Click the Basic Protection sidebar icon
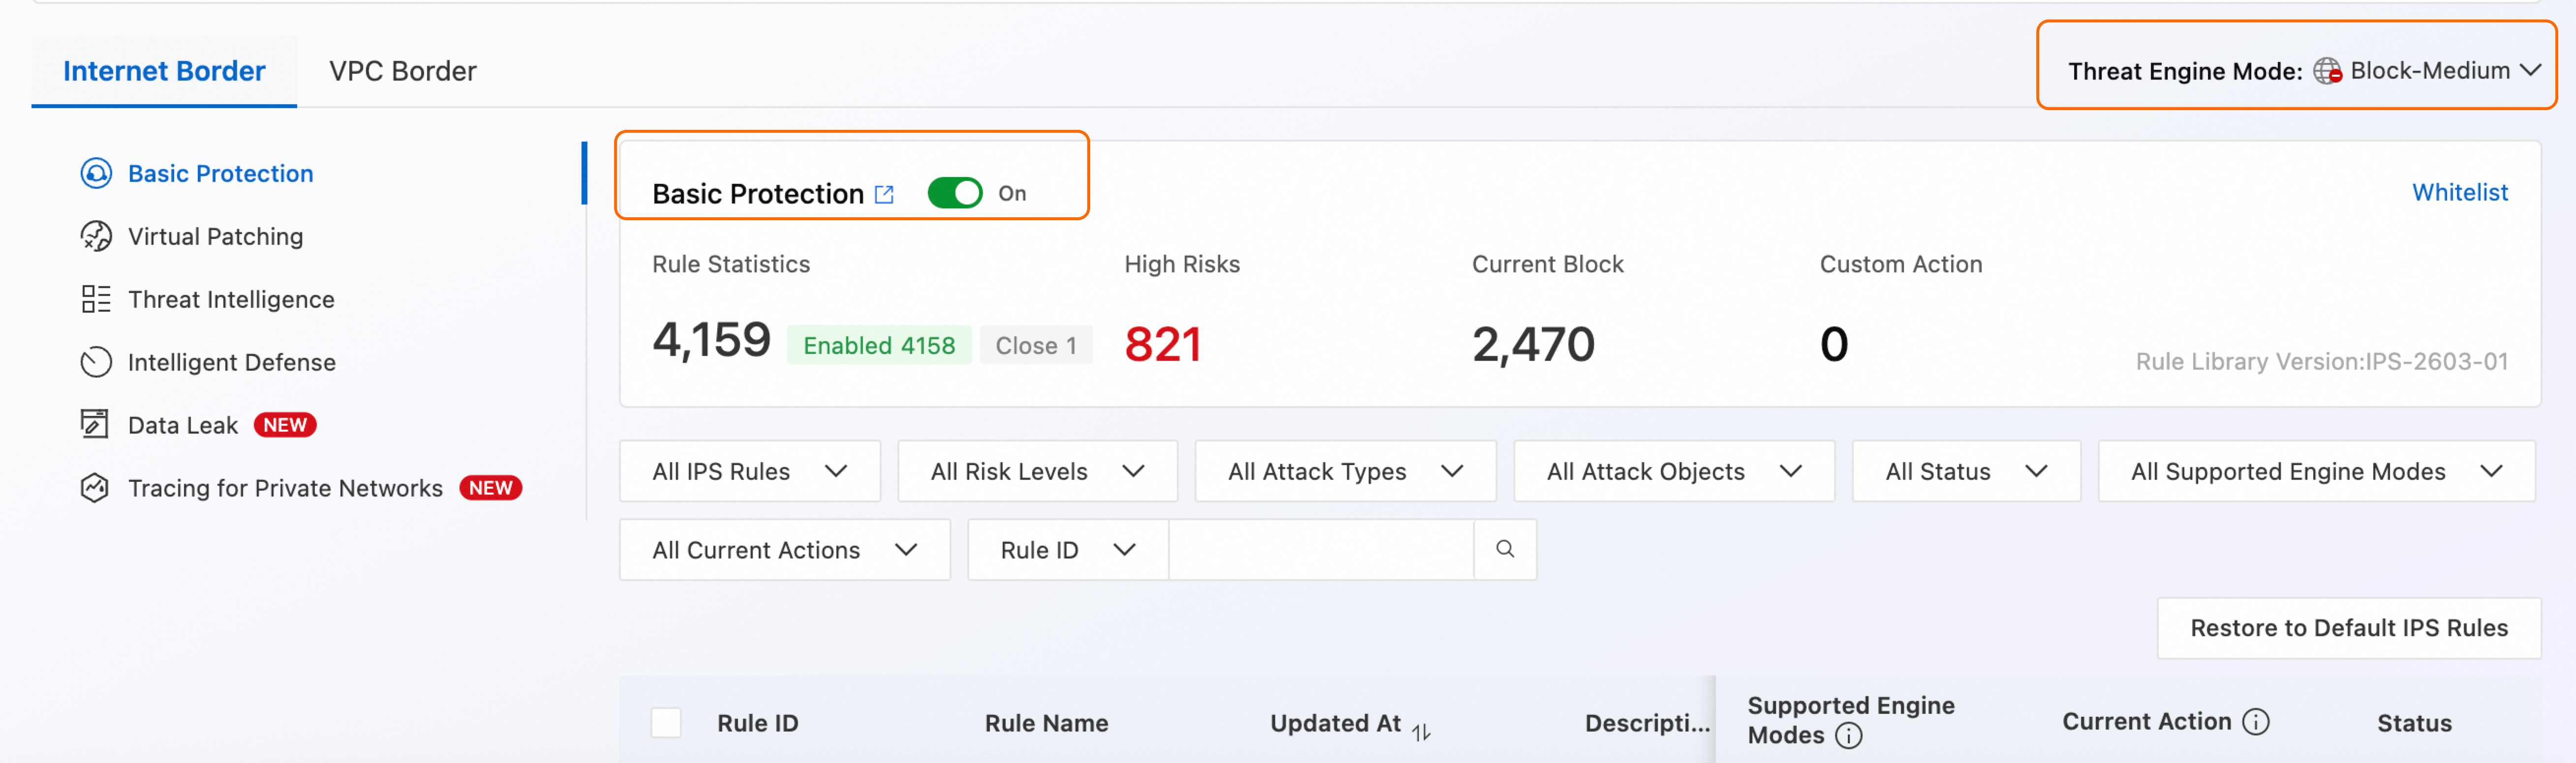Viewport: 2576px width, 763px height. (x=96, y=174)
